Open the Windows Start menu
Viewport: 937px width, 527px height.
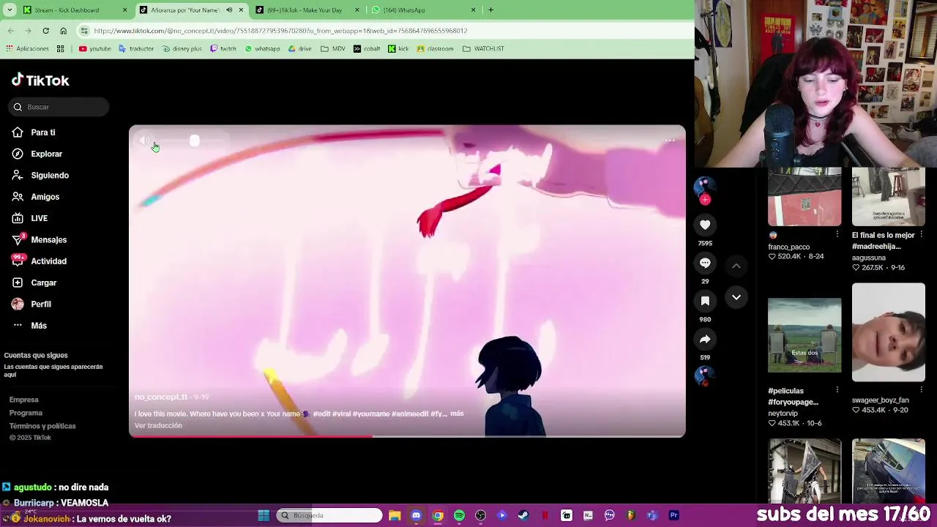pyautogui.click(x=264, y=515)
